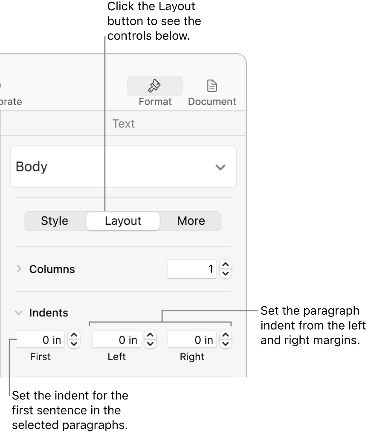Screen dimensions: 371x434
Task: Collapse the Indents section chevron
Action: [19, 313]
